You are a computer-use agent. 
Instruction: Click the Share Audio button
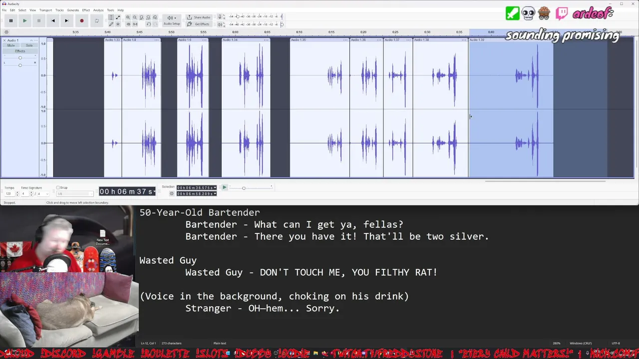coord(200,17)
